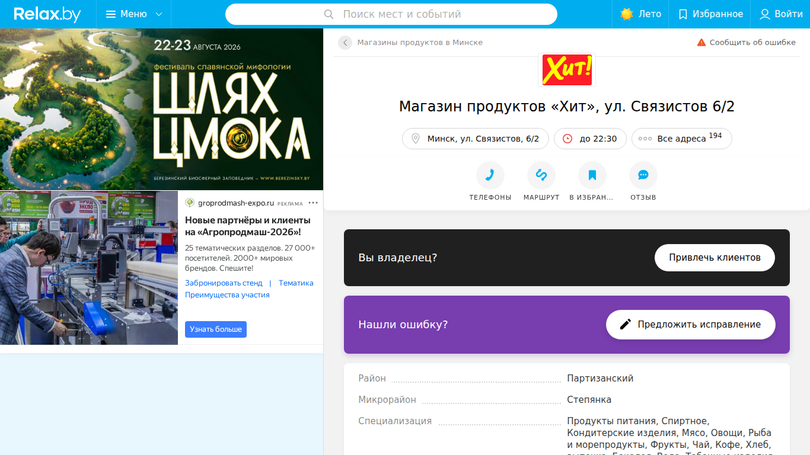Click the Партизанский district value
810x455 pixels.
[x=600, y=378]
